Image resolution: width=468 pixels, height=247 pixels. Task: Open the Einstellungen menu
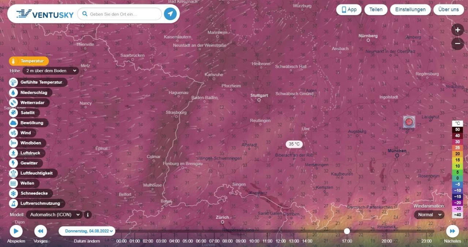click(410, 10)
